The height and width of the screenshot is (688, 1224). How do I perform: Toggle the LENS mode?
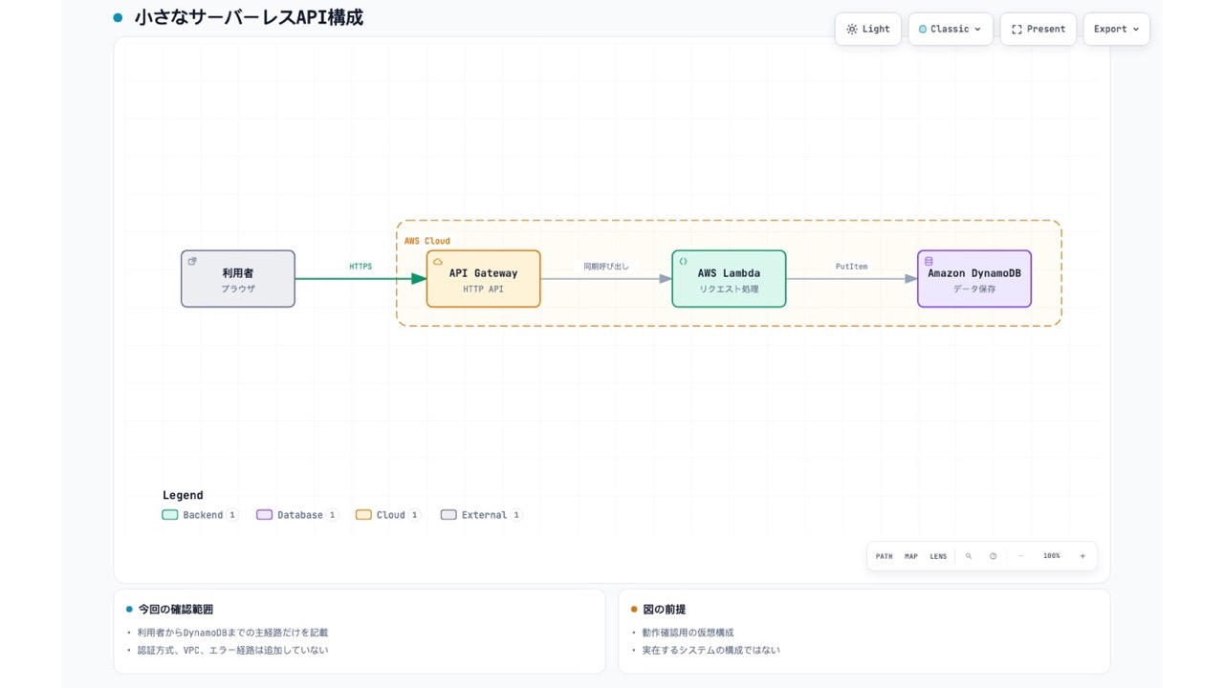938,556
